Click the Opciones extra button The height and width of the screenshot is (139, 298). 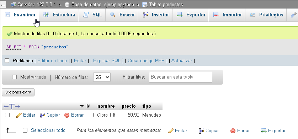(18, 92)
